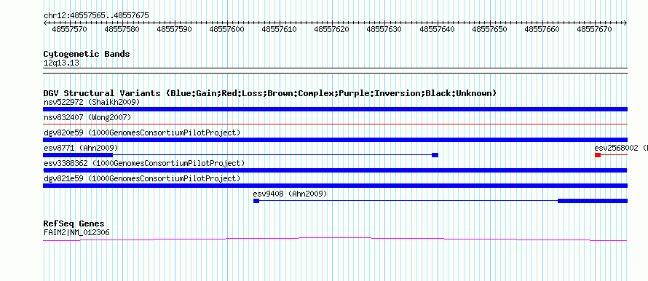Open the dgv820e59 variant label
The image size is (648, 281).
click(x=142, y=132)
